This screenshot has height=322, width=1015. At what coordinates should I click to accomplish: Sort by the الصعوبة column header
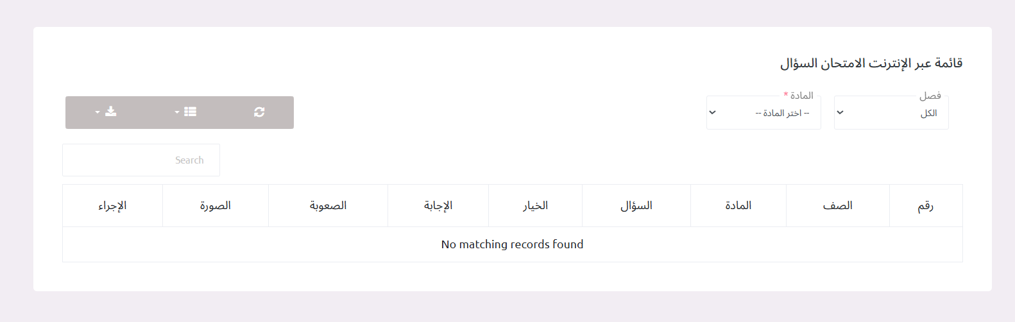(x=328, y=206)
